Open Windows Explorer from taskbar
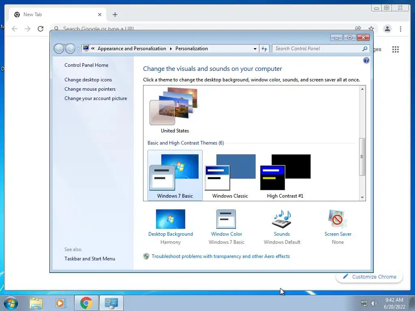 pyautogui.click(x=36, y=303)
